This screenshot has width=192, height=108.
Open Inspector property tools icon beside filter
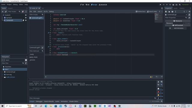(189, 18)
